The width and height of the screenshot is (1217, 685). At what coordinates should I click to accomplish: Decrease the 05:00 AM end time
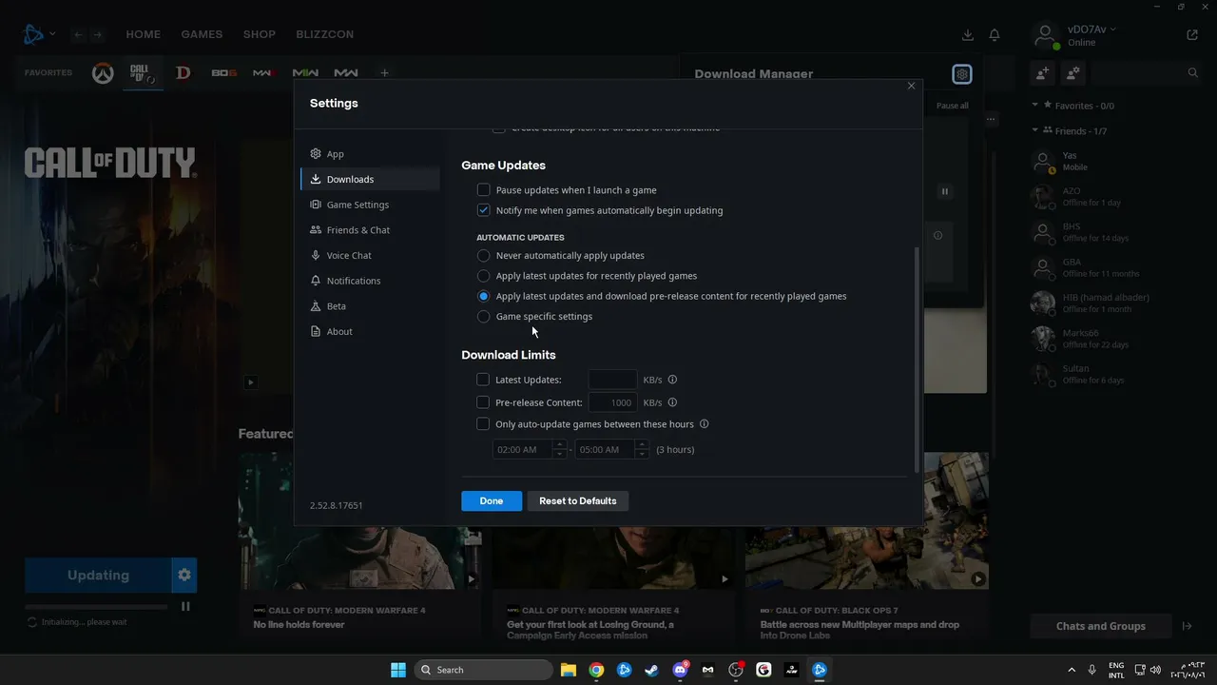(643, 454)
